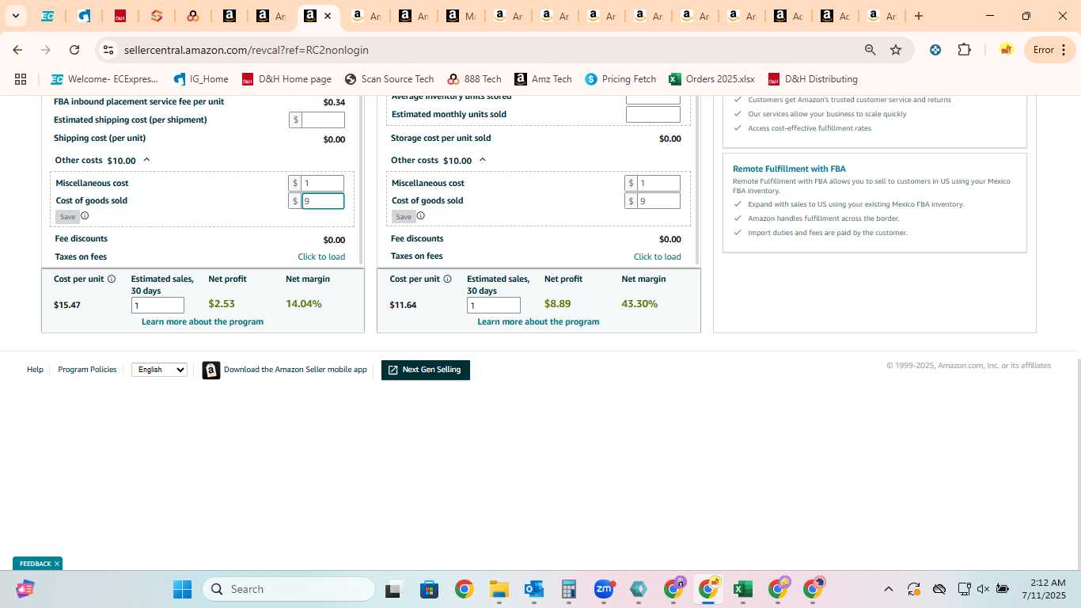View site information icon in address bar
The height and width of the screenshot is (608, 1081).
coord(108,50)
